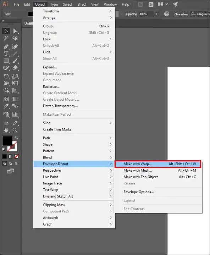Set stroke to None in toolbox
The width and height of the screenshot is (210, 255).
16,156
